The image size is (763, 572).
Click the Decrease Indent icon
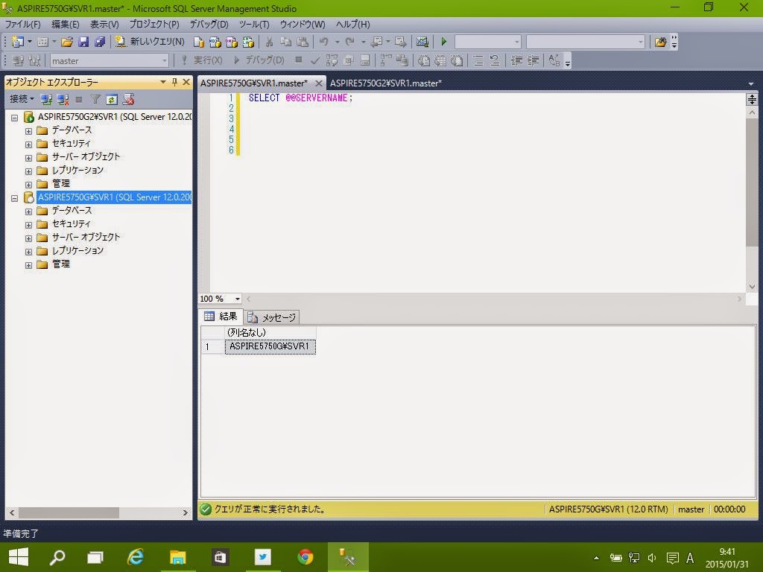(517, 60)
